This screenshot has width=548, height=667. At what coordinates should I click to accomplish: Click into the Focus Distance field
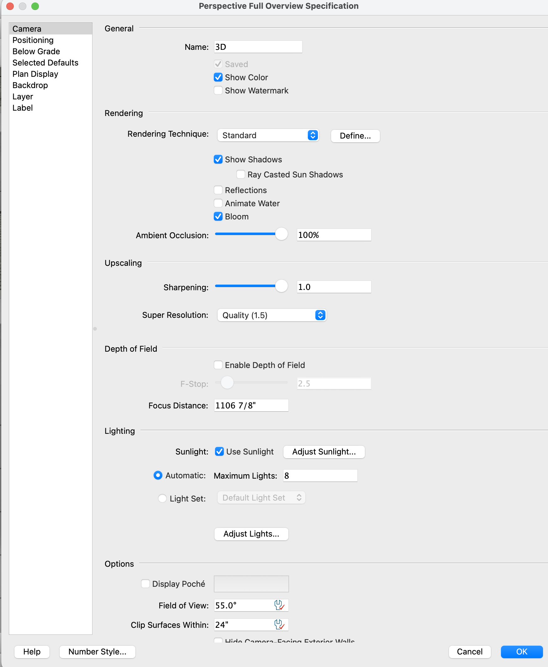pos(251,405)
